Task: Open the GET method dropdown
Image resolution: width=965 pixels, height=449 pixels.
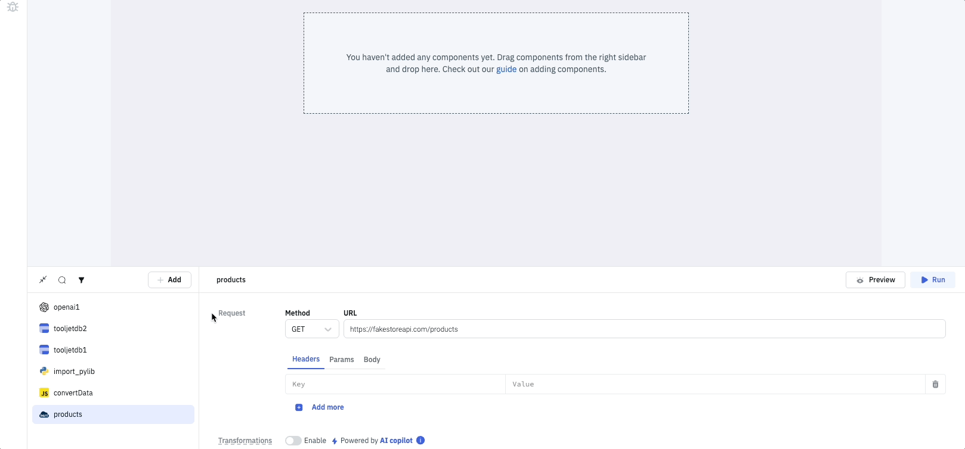Action: pos(311,329)
